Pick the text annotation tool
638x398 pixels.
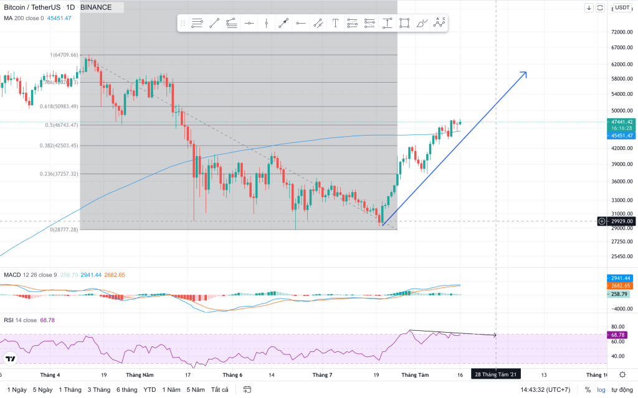(335, 24)
